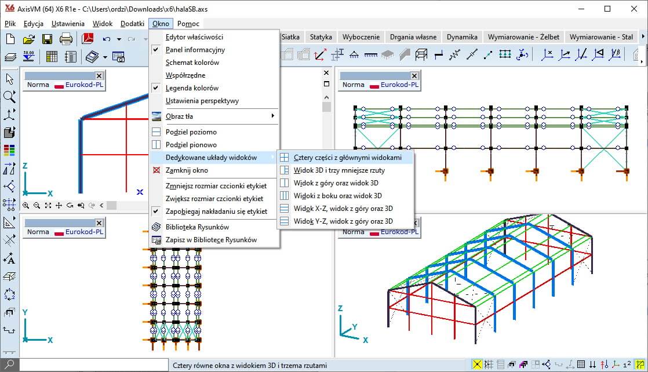648x372 pixels.
Task: Click the Save floppy disk icon
Action: [47, 39]
